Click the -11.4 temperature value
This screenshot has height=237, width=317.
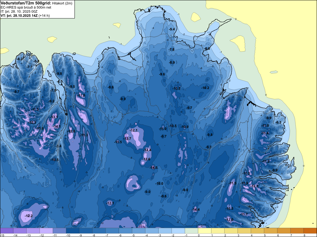[265, 133]
